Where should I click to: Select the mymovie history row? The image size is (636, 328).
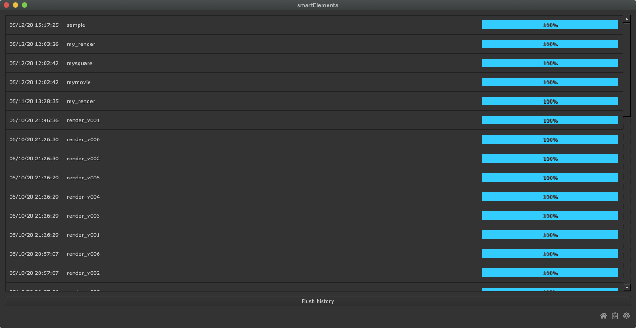click(x=79, y=82)
